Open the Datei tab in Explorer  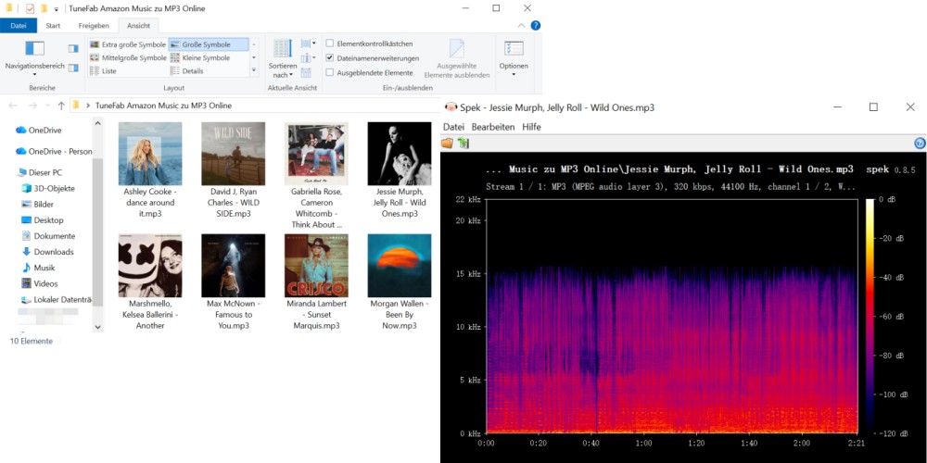click(x=19, y=25)
